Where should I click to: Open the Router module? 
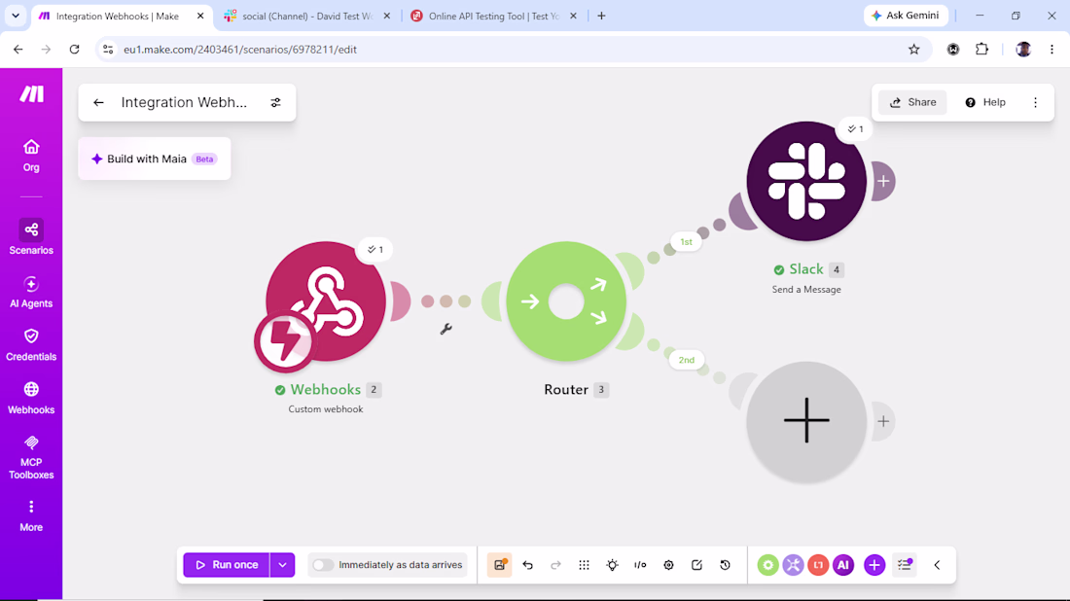[566, 300]
